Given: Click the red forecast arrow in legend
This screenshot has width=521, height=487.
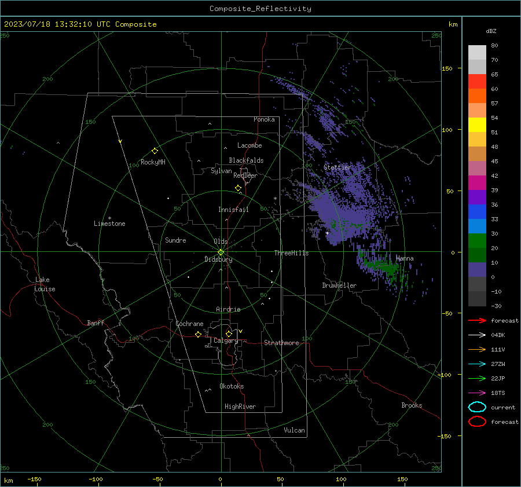Looking at the screenshot, I should click(x=477, y=320).
